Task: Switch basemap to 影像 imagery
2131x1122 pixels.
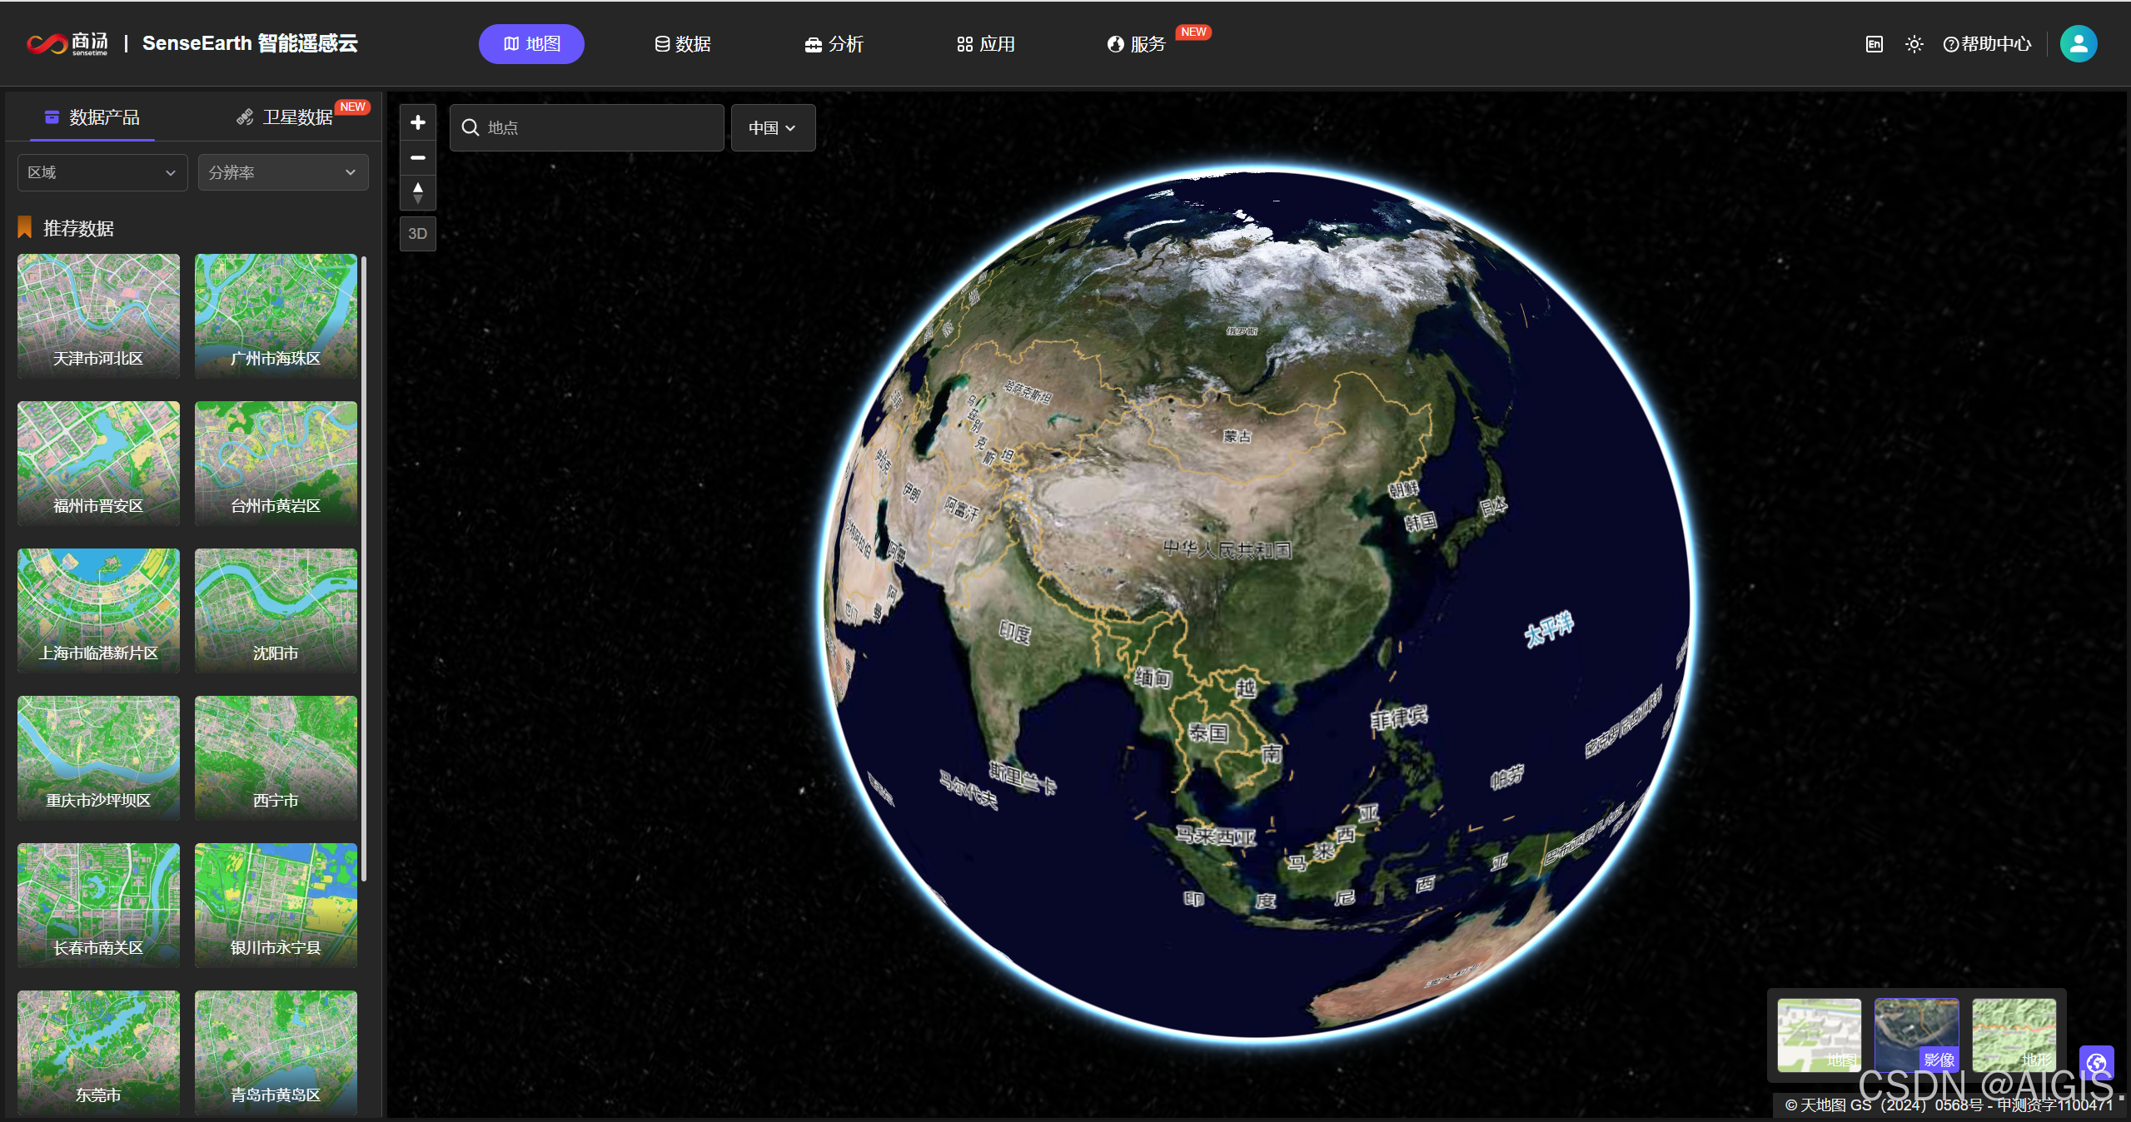Action: [1916, 1035]
